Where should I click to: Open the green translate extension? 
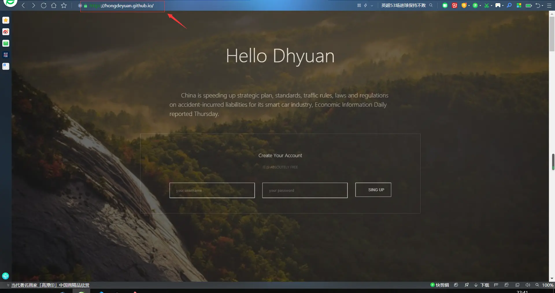(x=475, y=5)
